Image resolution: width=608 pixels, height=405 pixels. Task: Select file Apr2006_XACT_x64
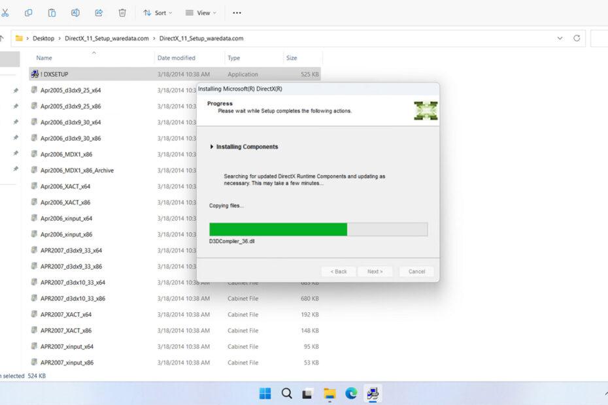point(65,186)
